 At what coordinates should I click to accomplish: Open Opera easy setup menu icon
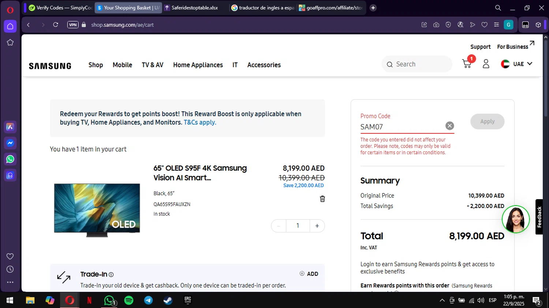pyautogui.click(x=496, y=25)
